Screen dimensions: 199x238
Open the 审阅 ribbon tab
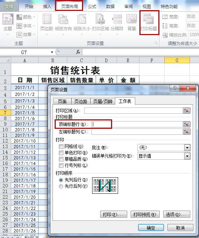click(129, 6)
